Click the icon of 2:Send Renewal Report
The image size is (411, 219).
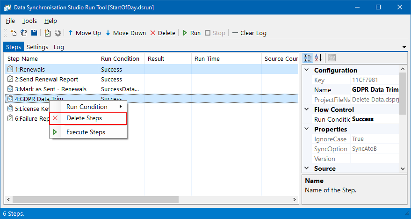(10, 79)
